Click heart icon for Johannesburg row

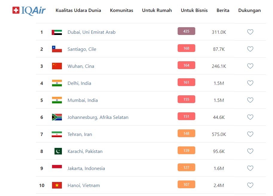click(250, 117)
